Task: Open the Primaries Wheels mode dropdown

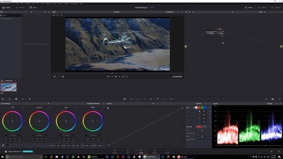Action: 94,104
